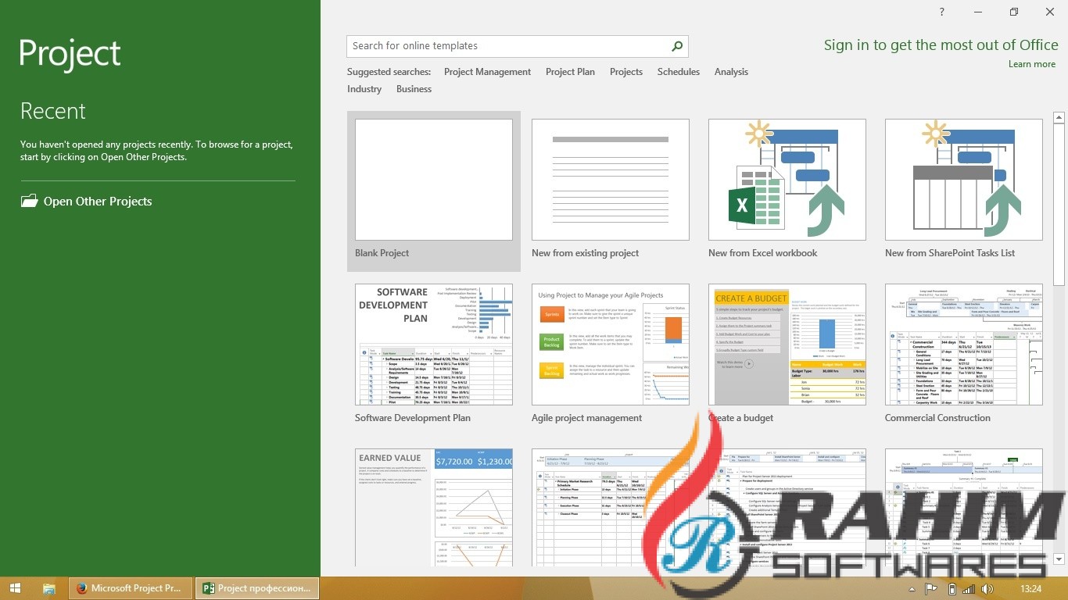Click the Open Other Projects folder icon
This screenshot has width=1068, height=600.
point(29,200)
